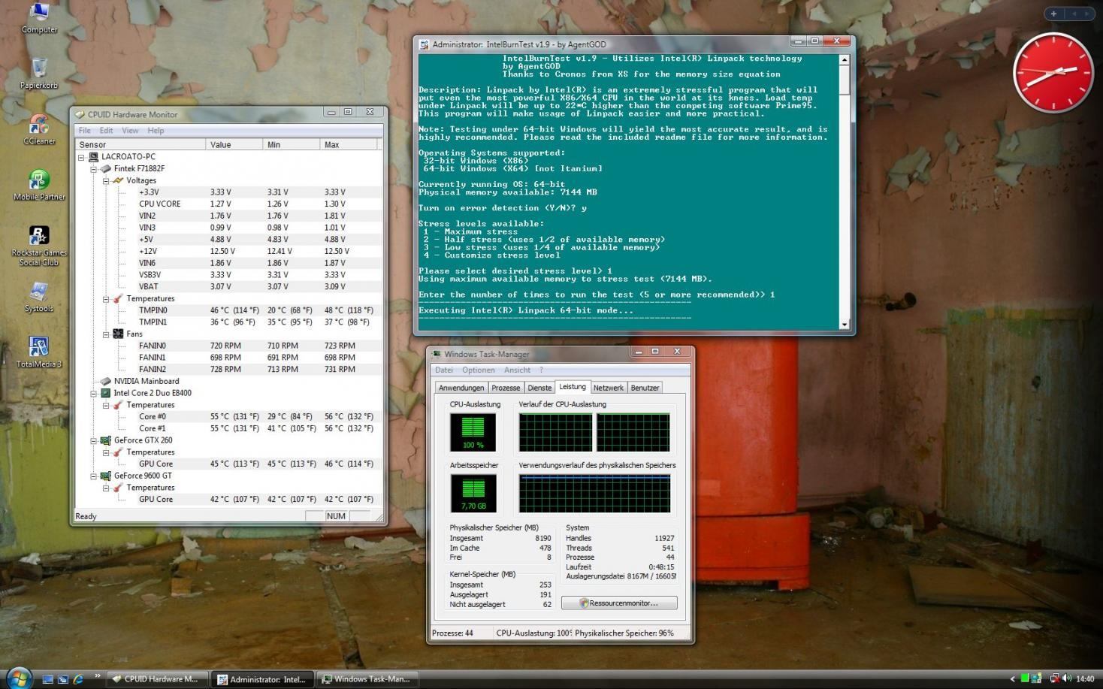Select the NVIDIA Mainboard tree item
This screenshot has height=689, width=1103.
[x=147, y=381]
